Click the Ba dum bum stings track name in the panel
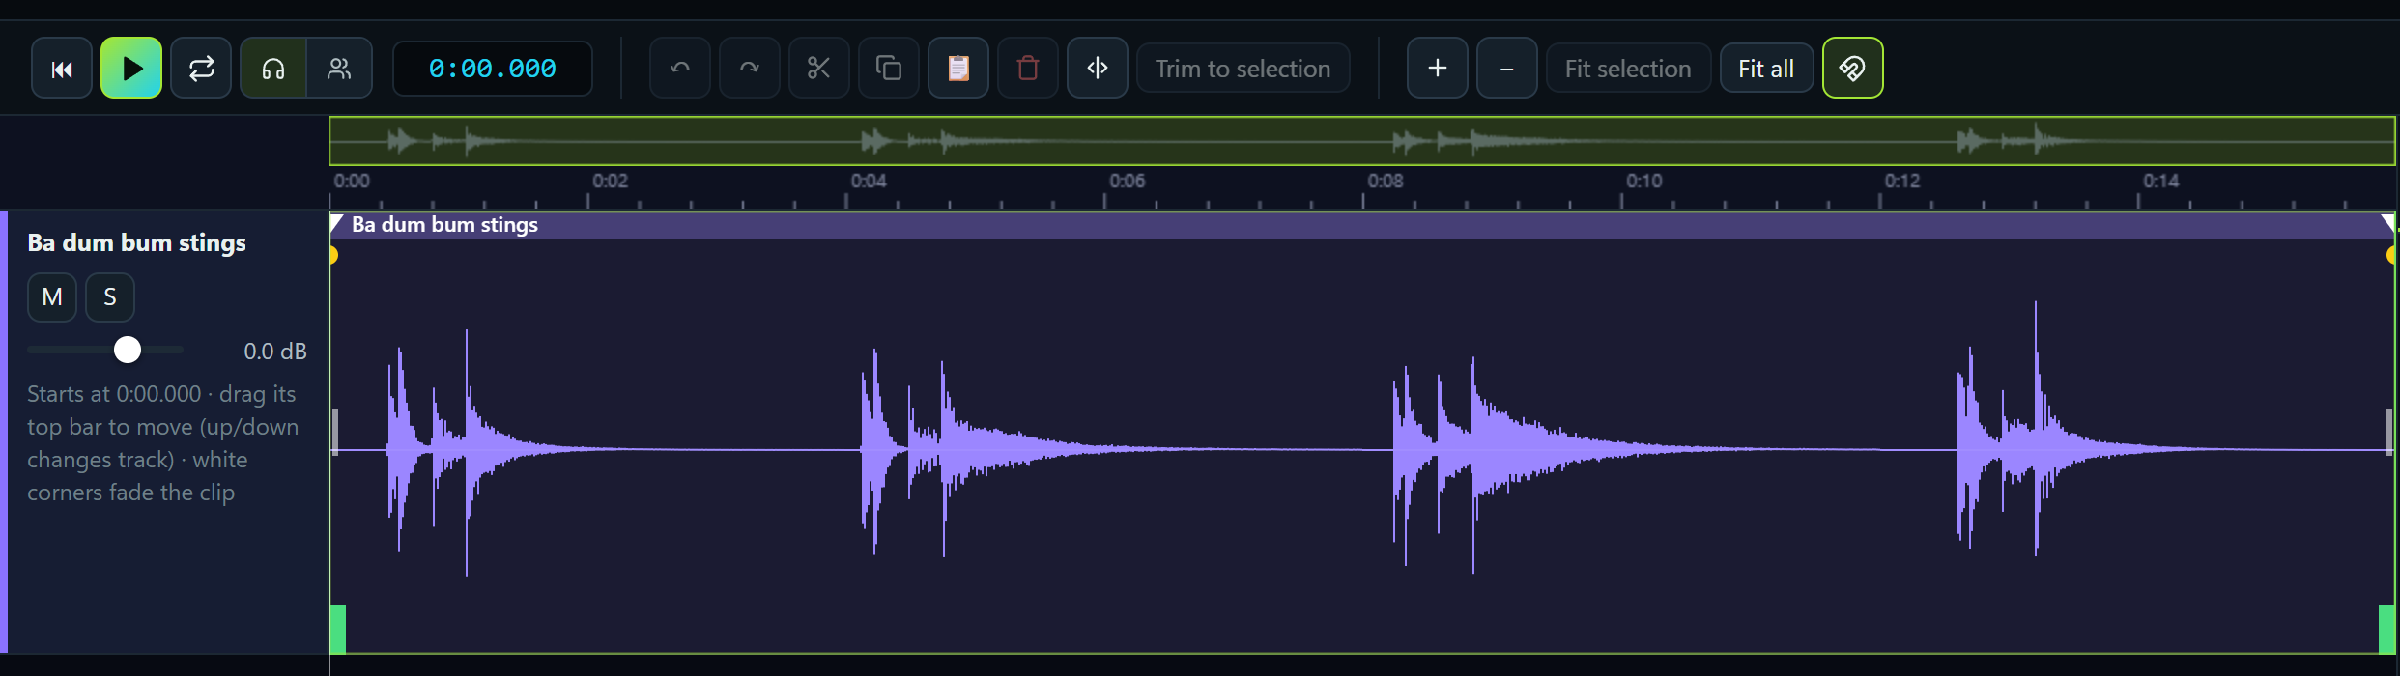The width and height of the screenshot is (2400, 676). click(137, 242)
